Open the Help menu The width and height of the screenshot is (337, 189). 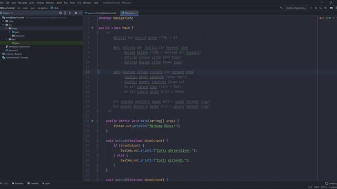point(96,3)
